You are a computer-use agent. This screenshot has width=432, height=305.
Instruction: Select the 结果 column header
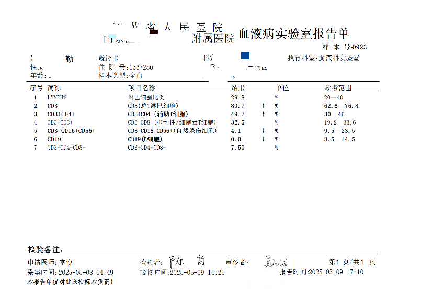click(x=238, y=88)
